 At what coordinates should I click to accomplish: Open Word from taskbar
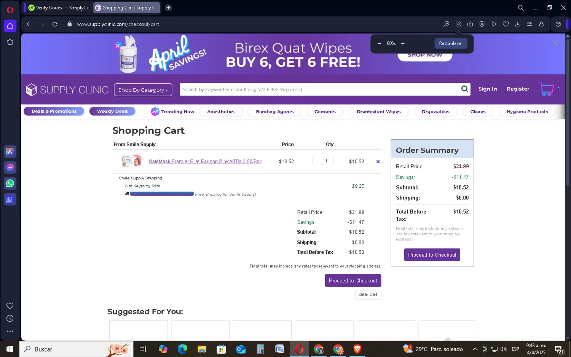coord(279,349)
